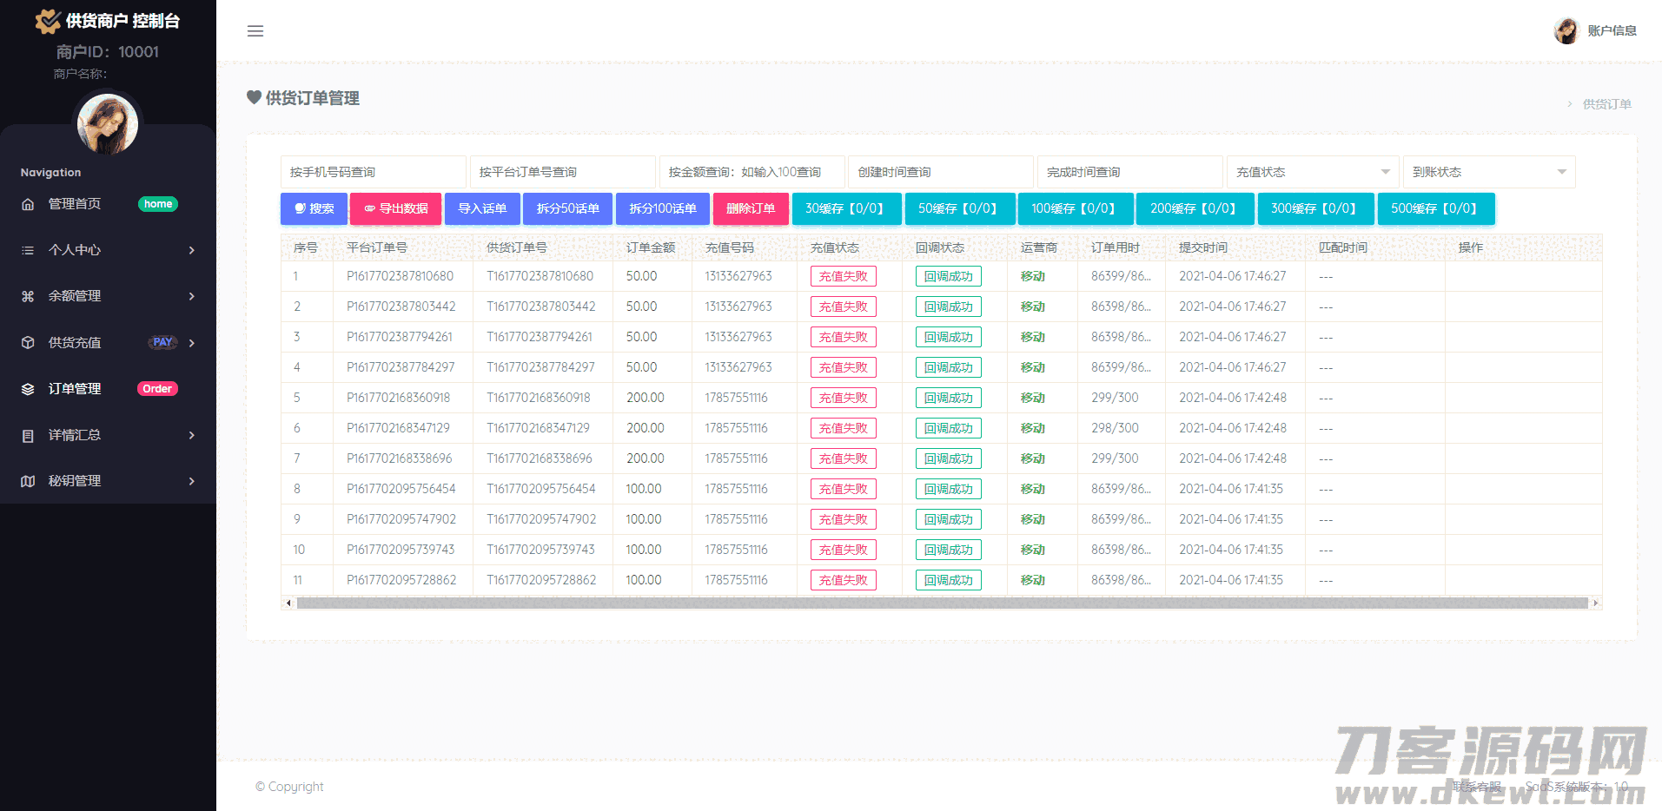Expand the 秘钥管理 submenu chevron
This screenshot has height=811, width=1662.
pos(192,481)
